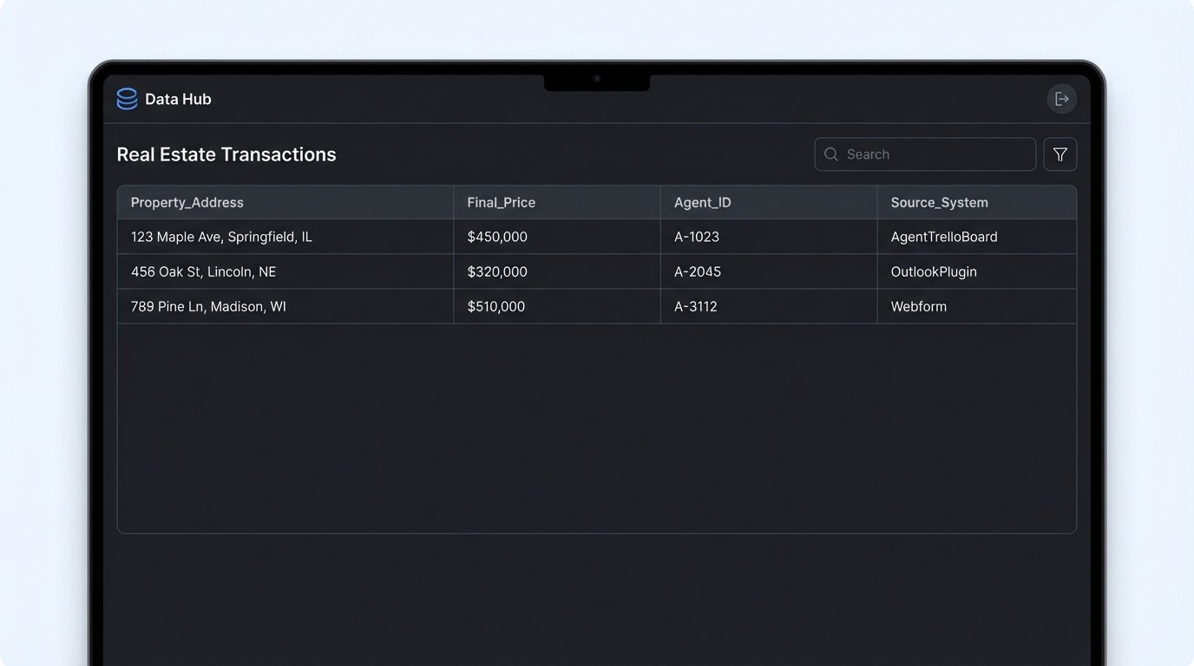Click the Data Hub title text

(x=178, y=99)
